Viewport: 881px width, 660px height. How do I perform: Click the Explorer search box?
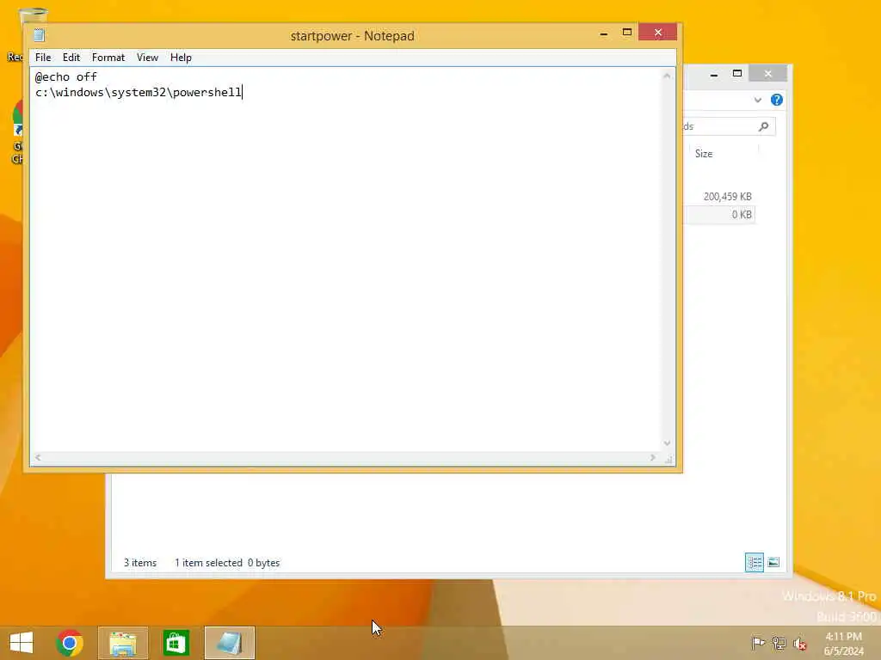click(x=730, y=126)
